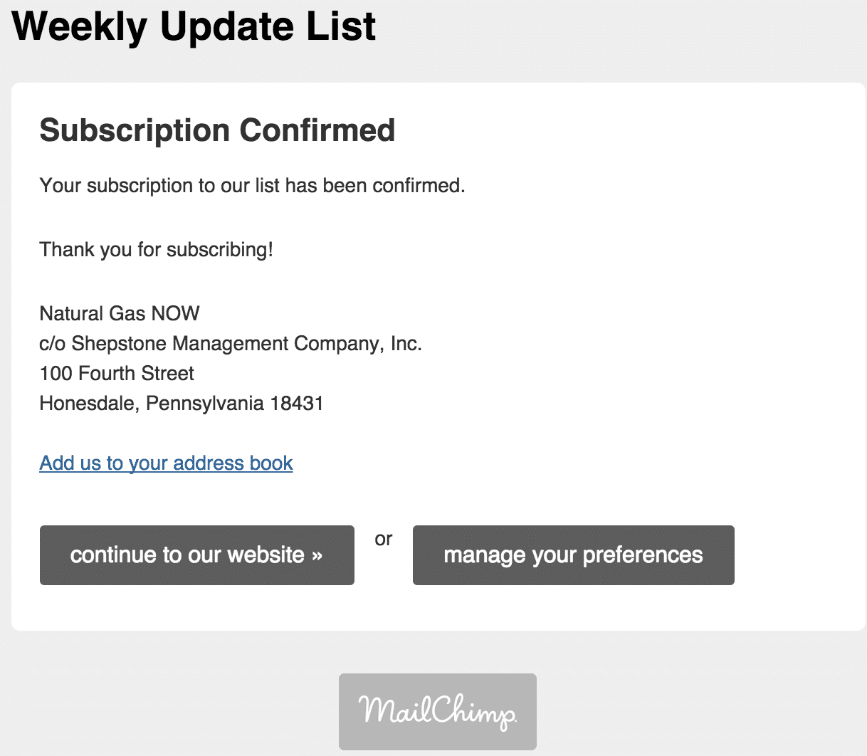Click the 'Weekly Update List' page title
The width and height of the screenshot is (867, 756).
194,26
